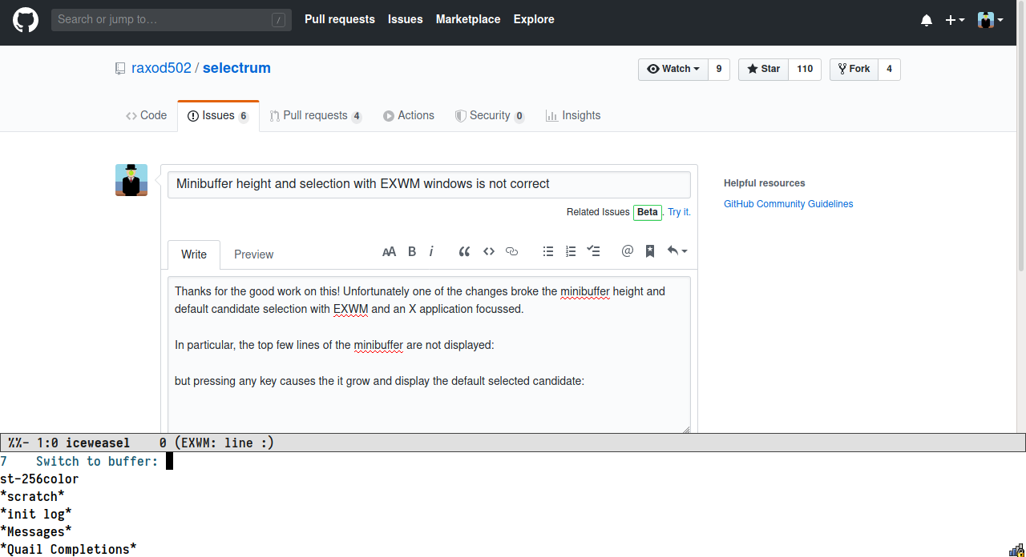This screenshot has width=1026, height=557.
Task: Click the Try it link for Related Issues
Action: coord(679,212)
